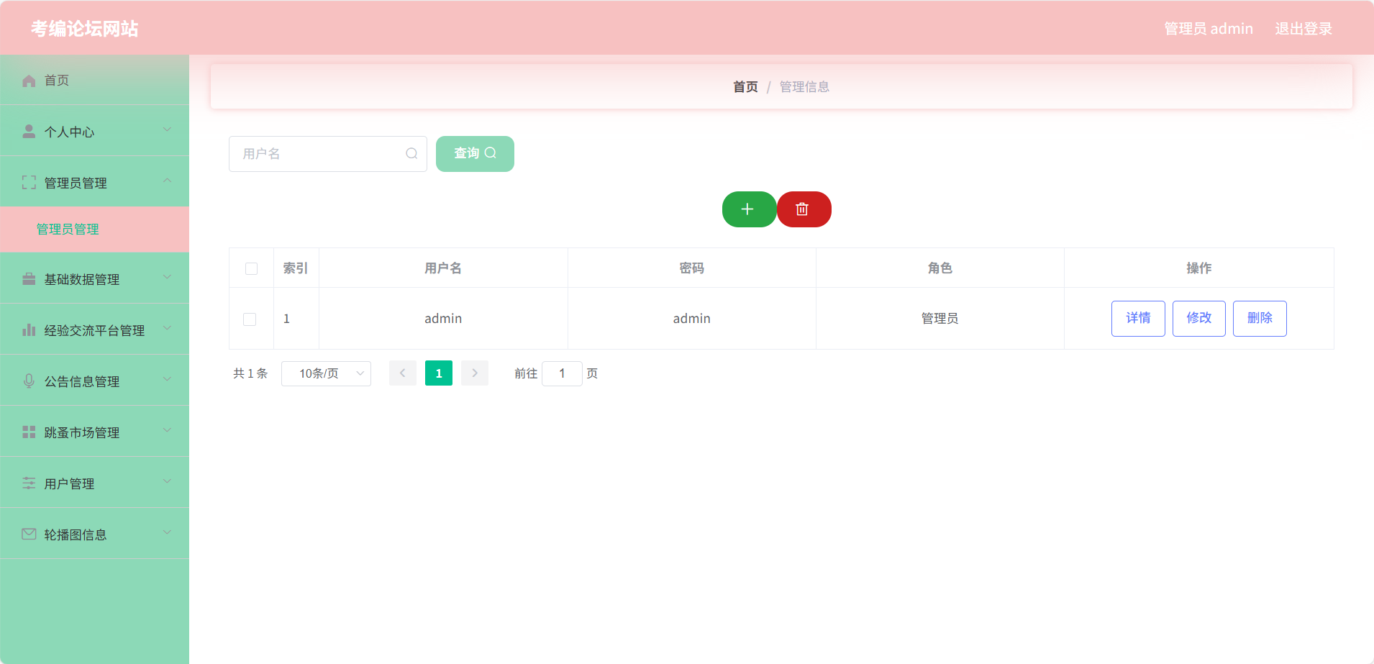
Task: Select page 1 in pagination
Action: pyautogui.click(x=439, y=373)
